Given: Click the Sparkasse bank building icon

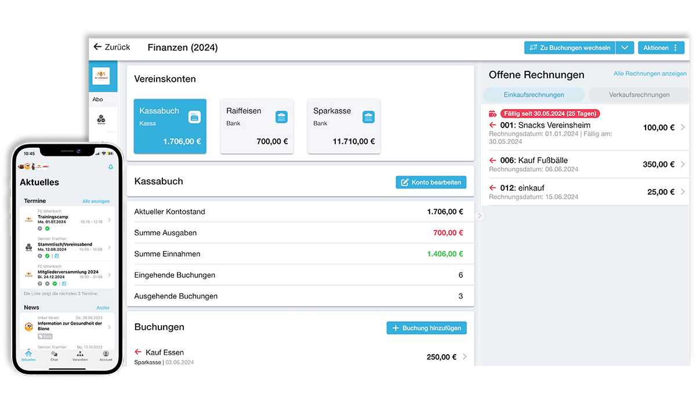Looking at the screenshot, I should (x=368, y=117).
